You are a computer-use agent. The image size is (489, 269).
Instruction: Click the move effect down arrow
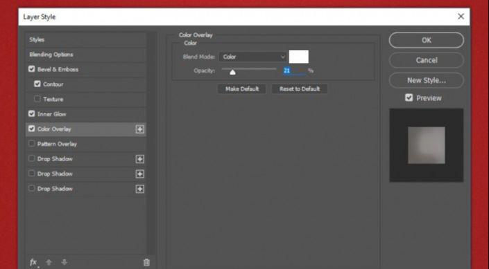pos(65,263)
